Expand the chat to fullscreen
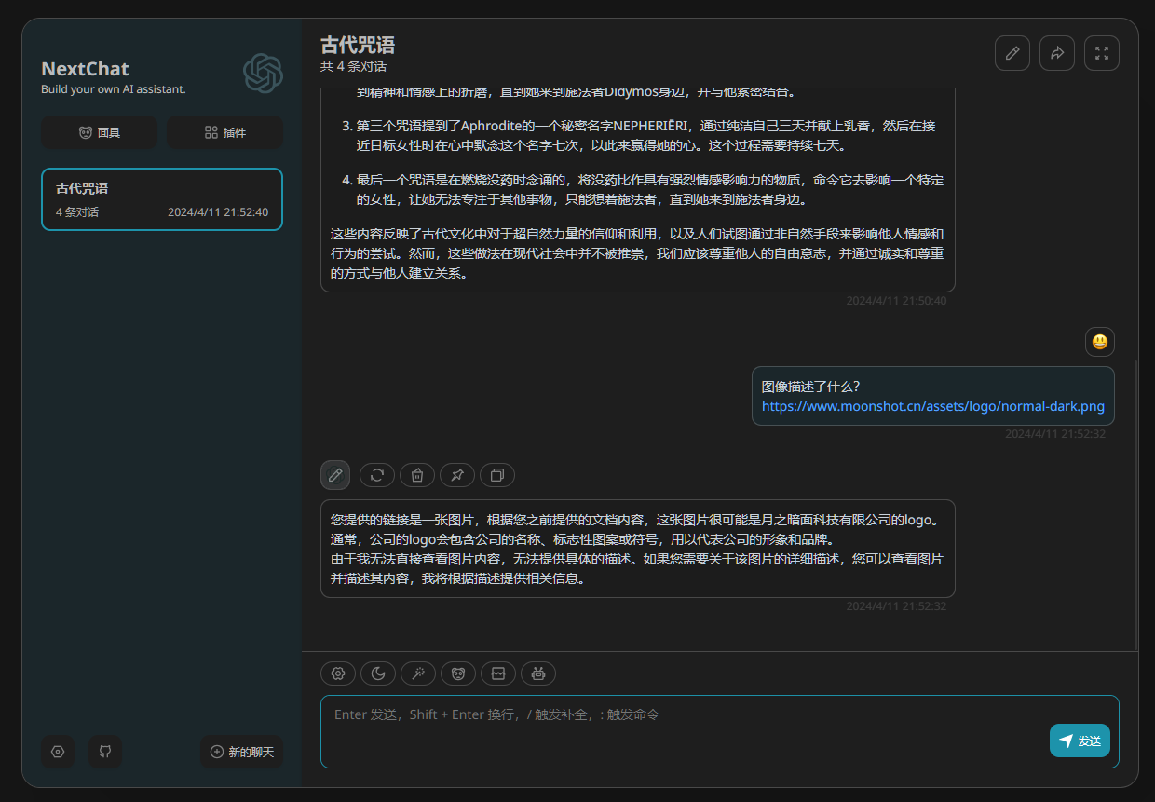This screenshot has width=1155, height=802. (x=1101, y=52)
